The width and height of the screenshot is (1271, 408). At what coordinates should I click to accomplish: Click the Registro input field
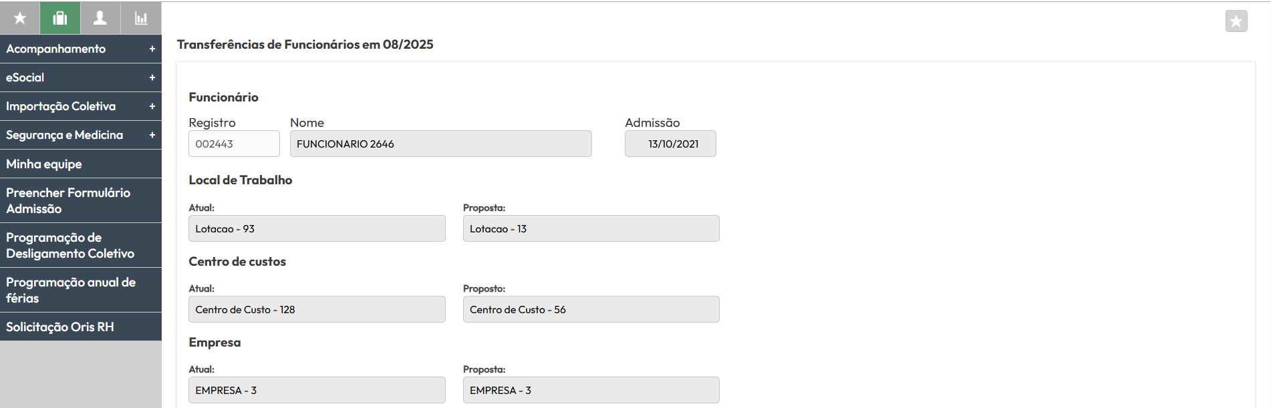click(x=234, y=144)
